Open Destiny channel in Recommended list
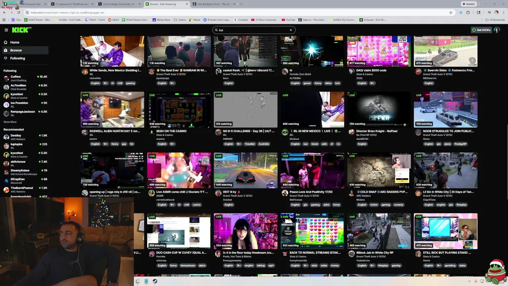508x286 pixels. (25, 137)
